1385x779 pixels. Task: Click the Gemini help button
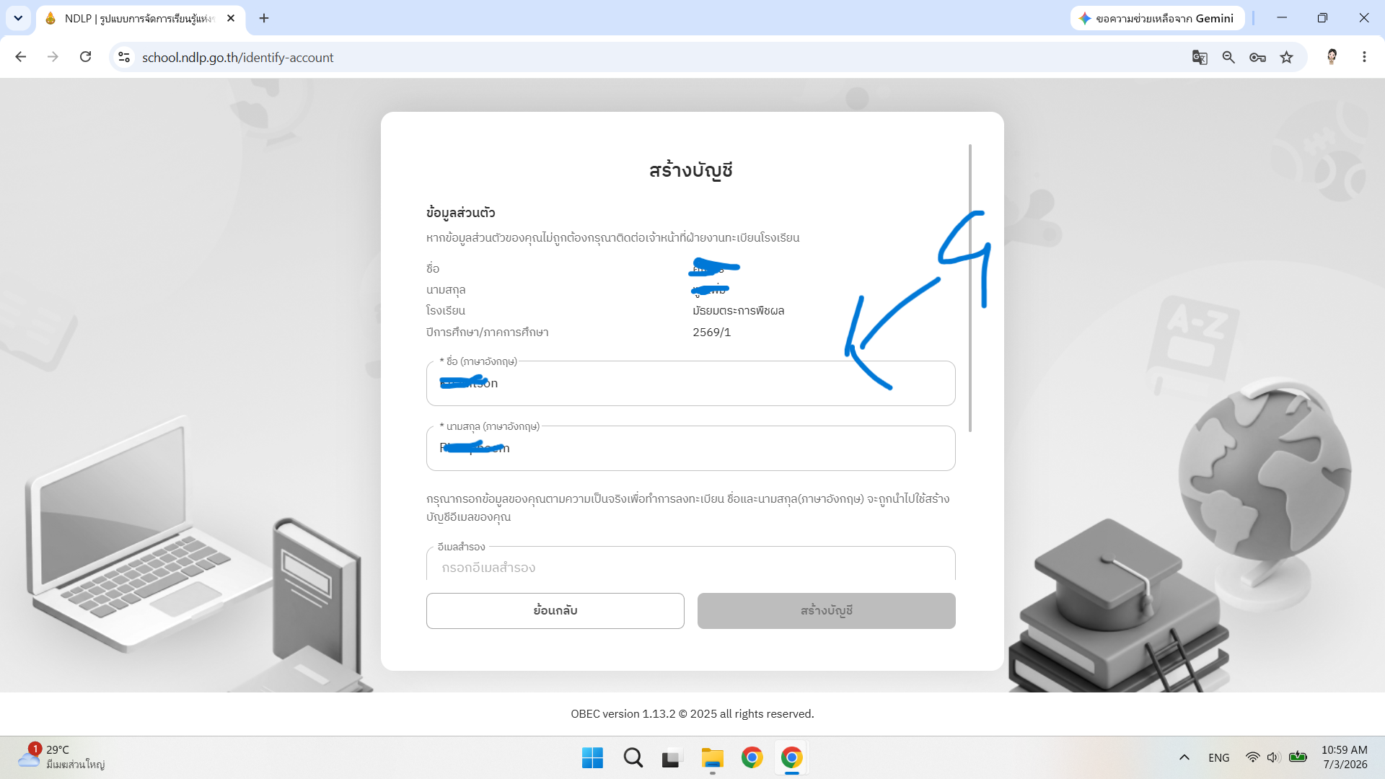[1157, 18]
